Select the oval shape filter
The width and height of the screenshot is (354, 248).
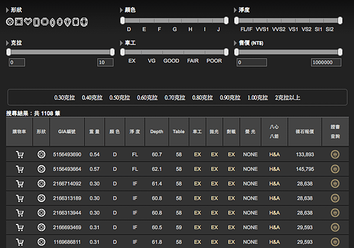point(60,22)
